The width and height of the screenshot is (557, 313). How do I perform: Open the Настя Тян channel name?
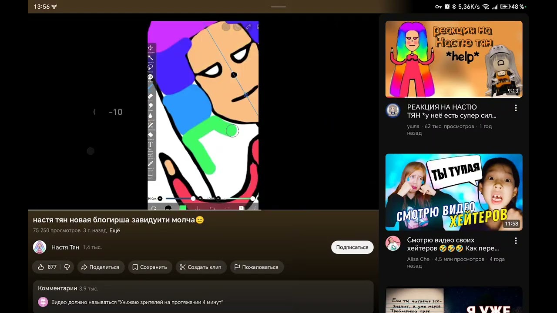tap(65, 247)
